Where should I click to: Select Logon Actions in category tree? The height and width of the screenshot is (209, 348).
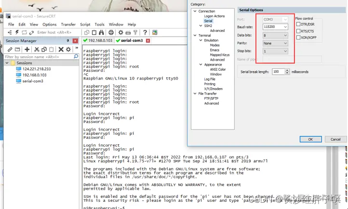click(x=214, y=16)
